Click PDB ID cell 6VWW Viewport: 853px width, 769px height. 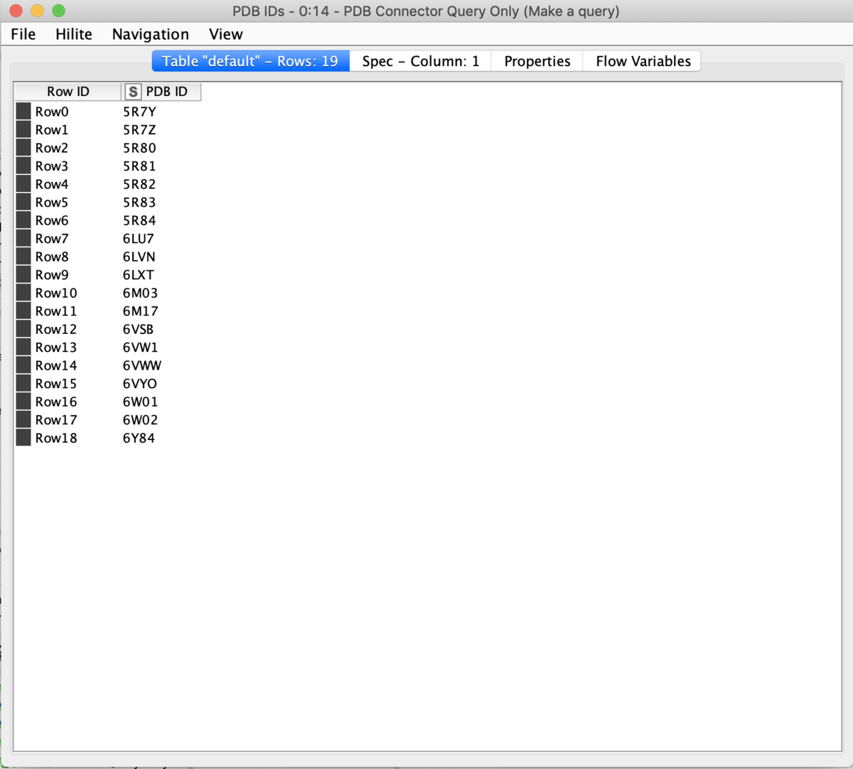click(x=142, y=365)
